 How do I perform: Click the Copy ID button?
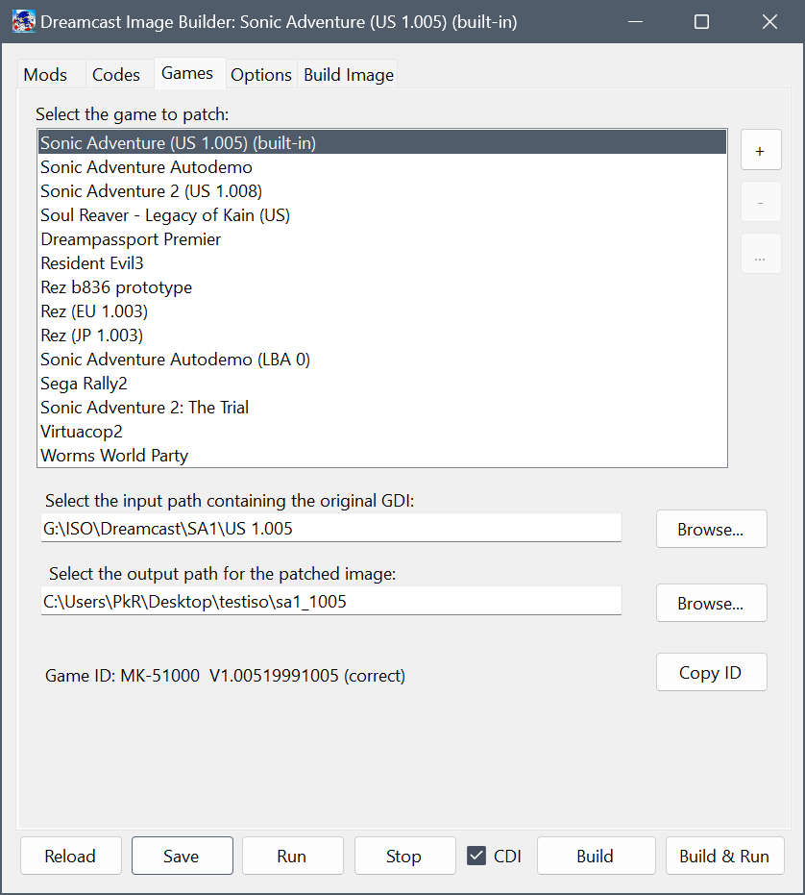pos(711,672)
